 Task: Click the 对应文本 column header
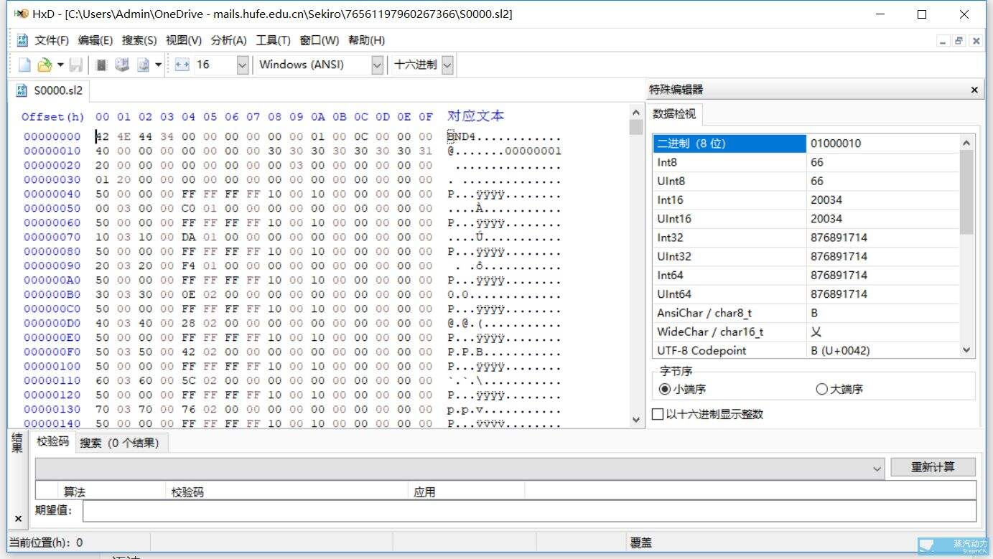coord(476,116)
